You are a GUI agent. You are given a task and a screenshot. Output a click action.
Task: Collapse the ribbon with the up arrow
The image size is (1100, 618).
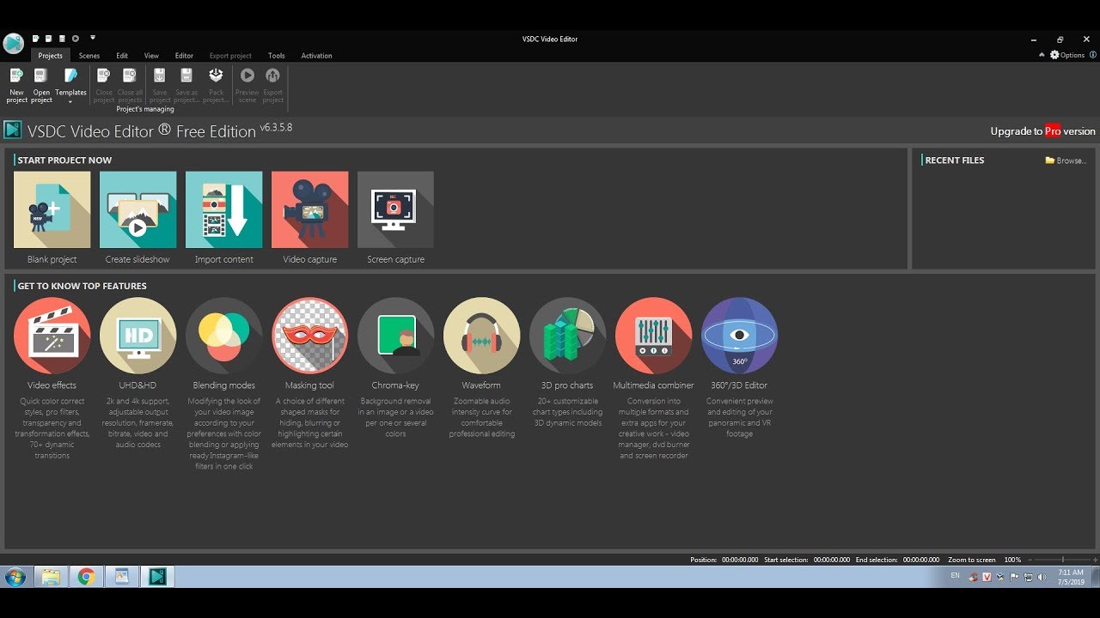(x=1042, y=55)
